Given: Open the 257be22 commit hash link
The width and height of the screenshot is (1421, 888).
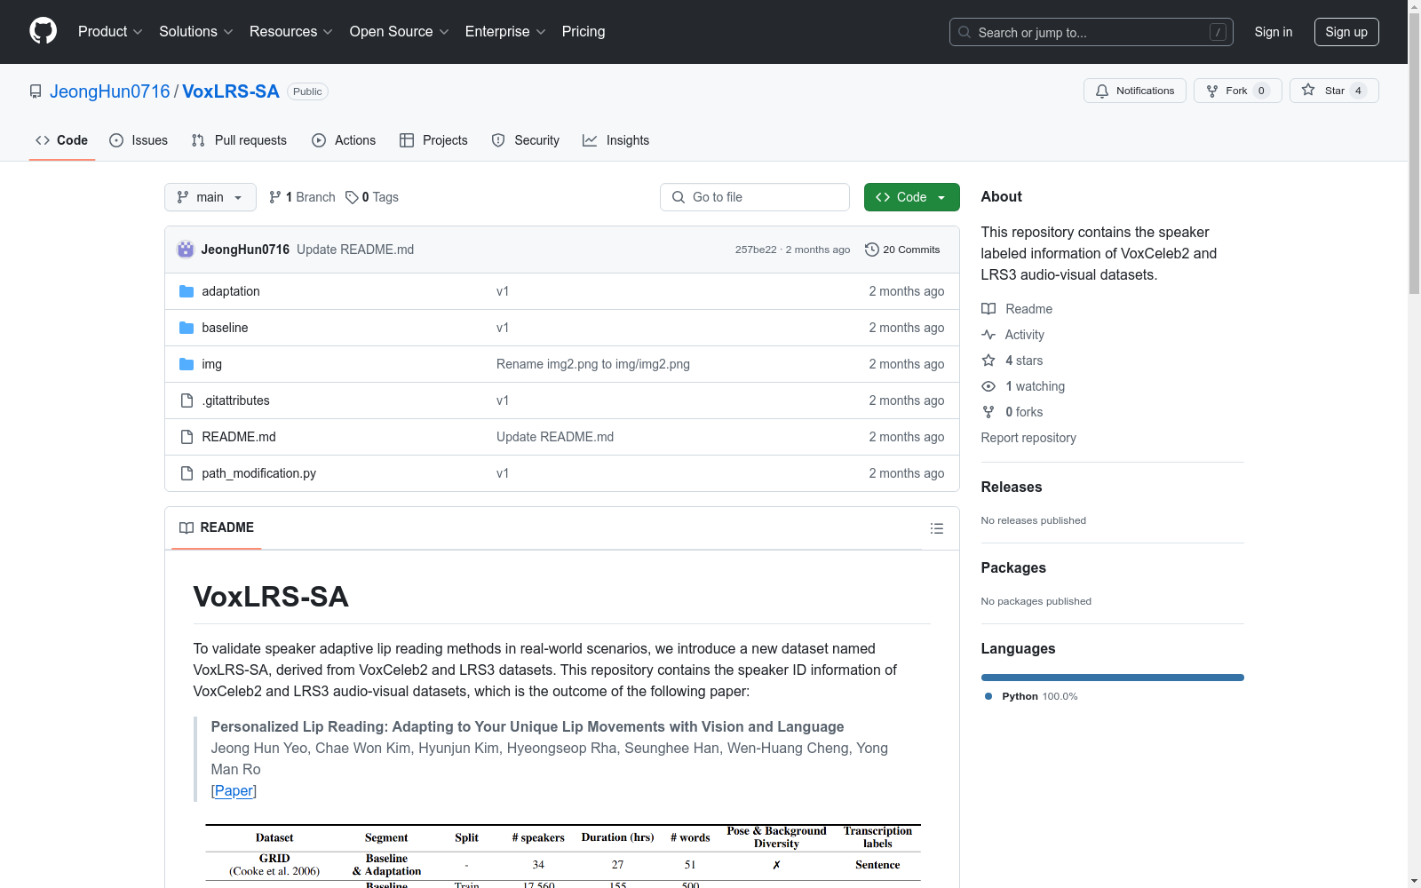Looking at the screenshot, I should 756,250.
